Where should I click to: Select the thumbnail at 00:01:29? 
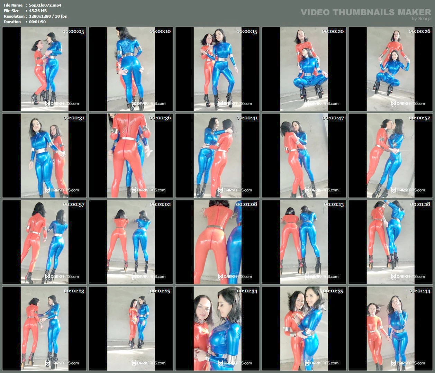tap(131, 328)
